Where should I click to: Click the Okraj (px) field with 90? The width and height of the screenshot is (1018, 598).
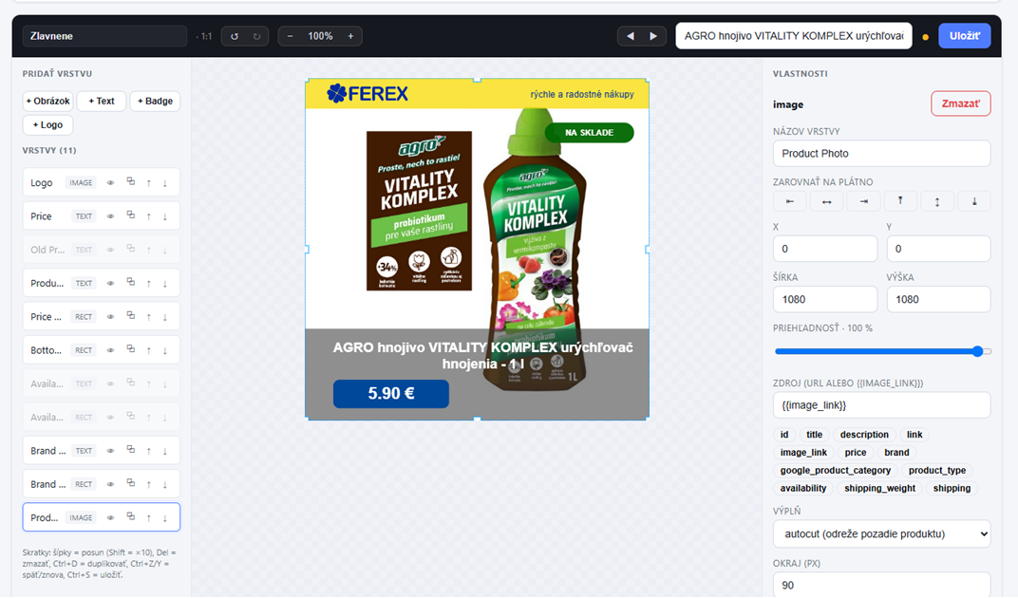[x=881, y=585]
